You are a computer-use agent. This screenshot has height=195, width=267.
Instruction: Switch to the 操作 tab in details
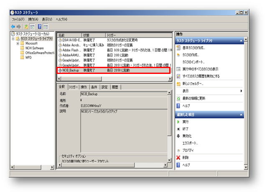pyautogui.click(x=84, y=87)
